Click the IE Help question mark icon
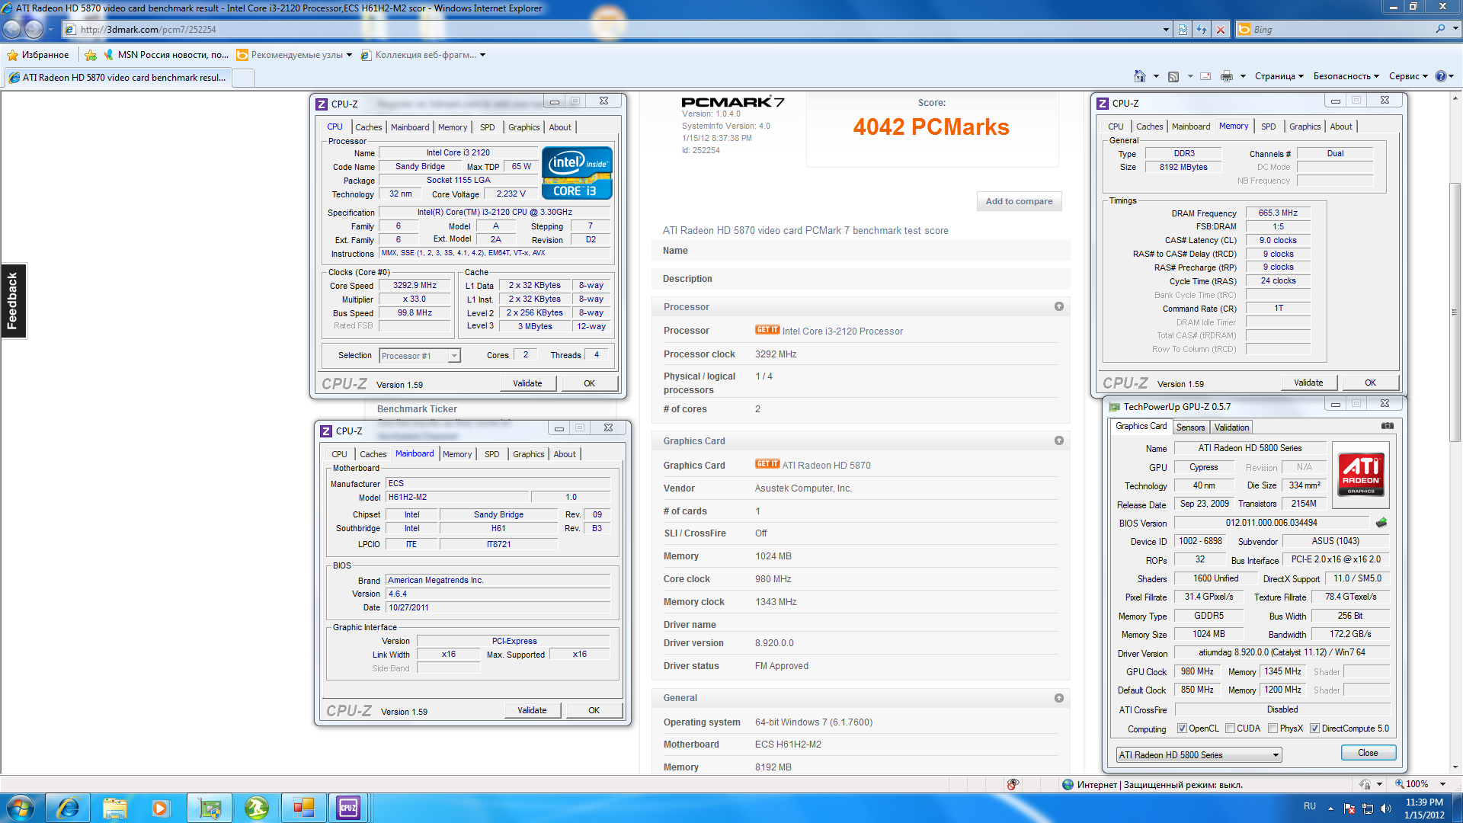This screenshot has height=823, width=1463. [1440, 76]
